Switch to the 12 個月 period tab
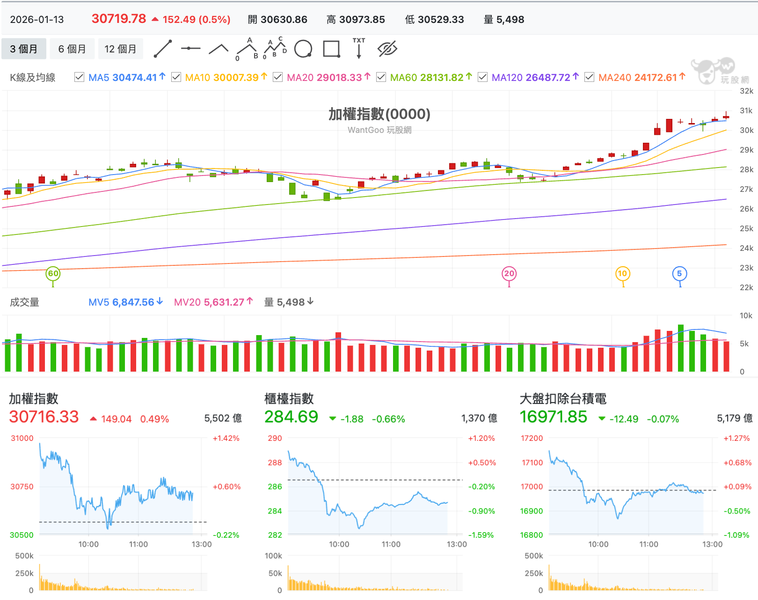 120,49
